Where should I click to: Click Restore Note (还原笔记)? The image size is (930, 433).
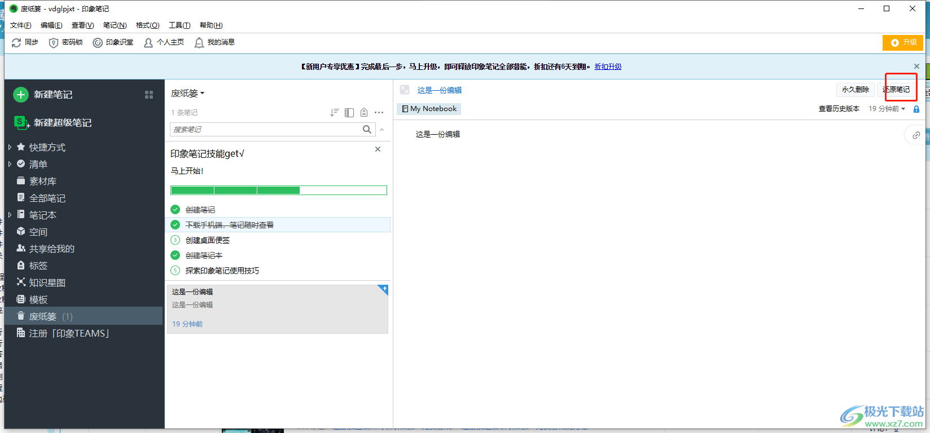click(896, 90)
